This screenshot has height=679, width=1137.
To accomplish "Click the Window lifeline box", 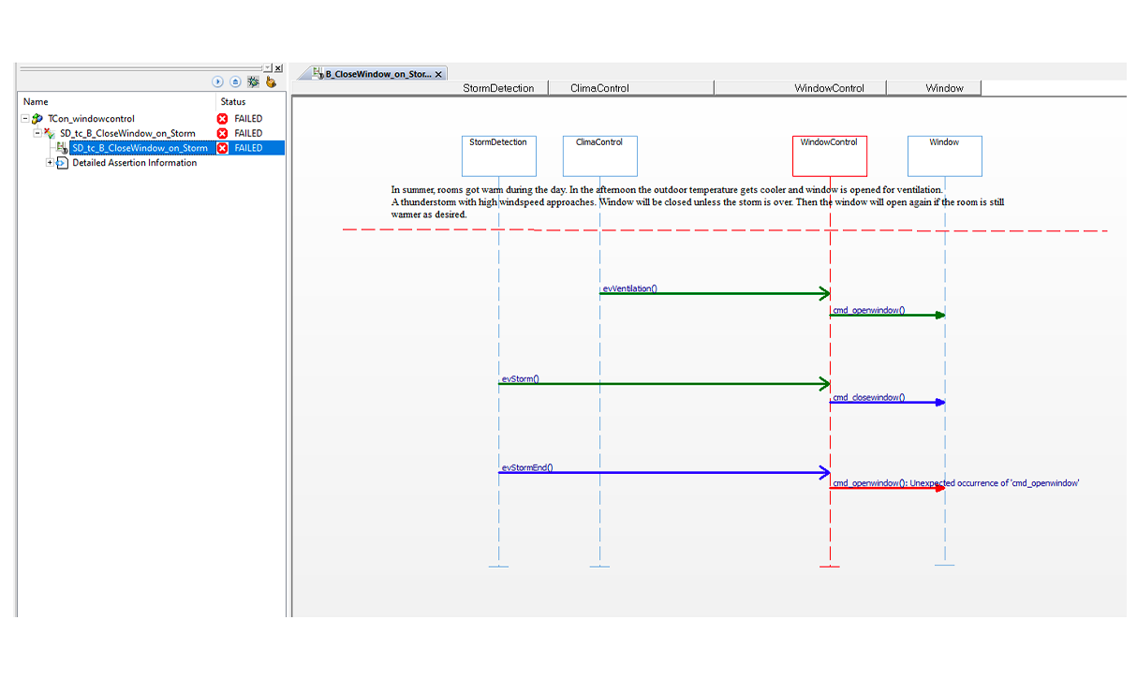I will pos(944,156).
